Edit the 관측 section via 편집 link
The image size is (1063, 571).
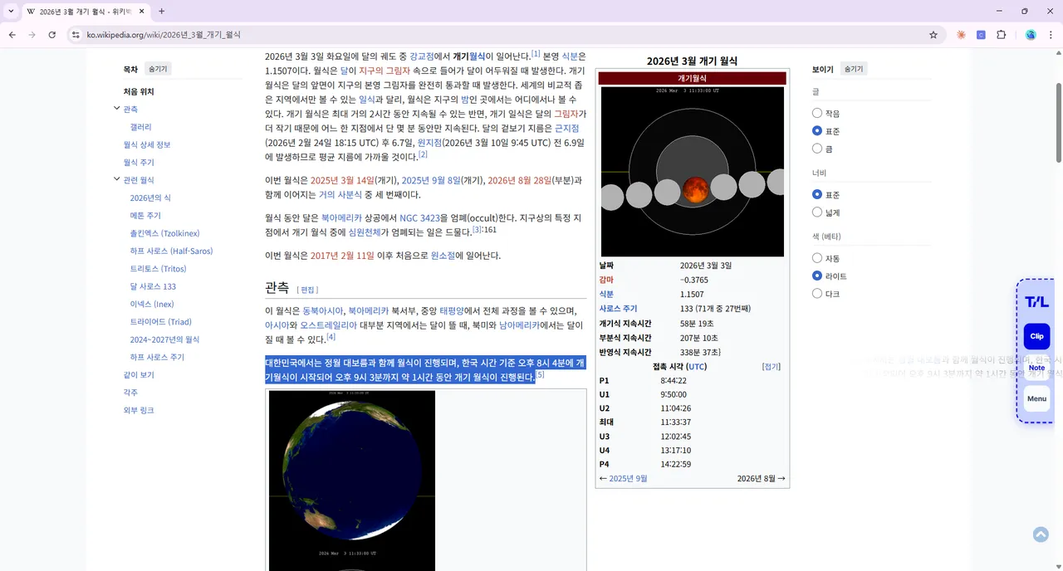(x=307, y=290)
